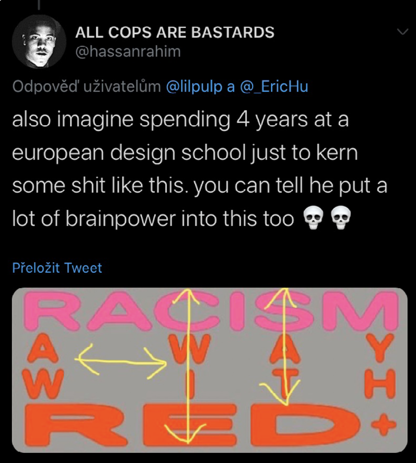Open the @hassanrahim handle
This screenshot has width=416, height=463.
click(128, 51)
